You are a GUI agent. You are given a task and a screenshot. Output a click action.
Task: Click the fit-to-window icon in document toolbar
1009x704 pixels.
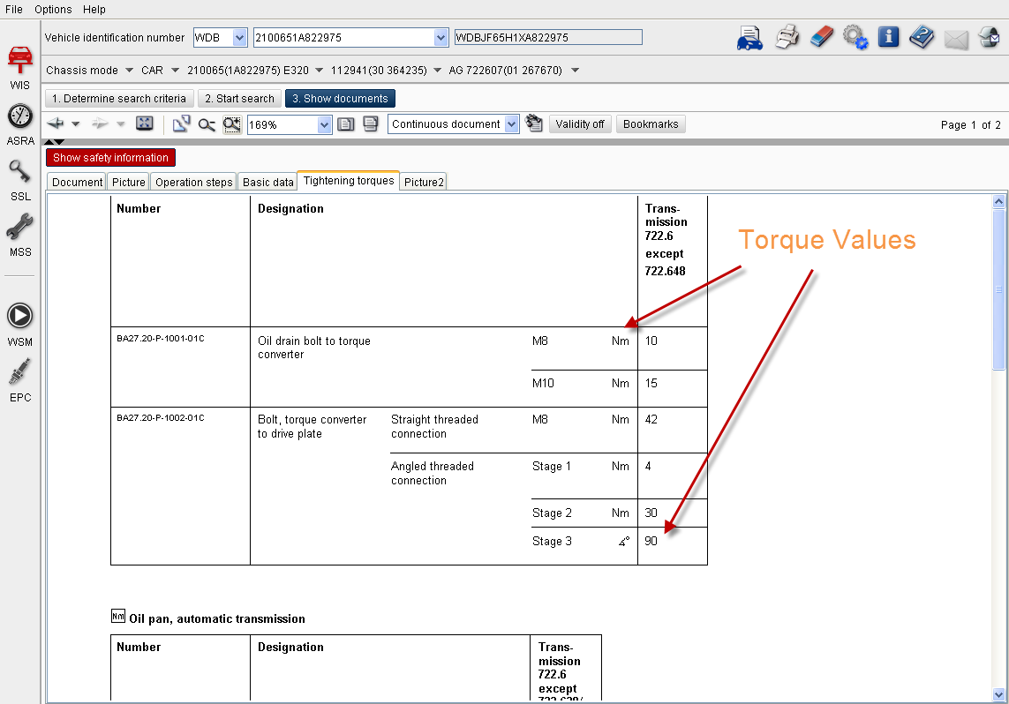pos(145,124)
